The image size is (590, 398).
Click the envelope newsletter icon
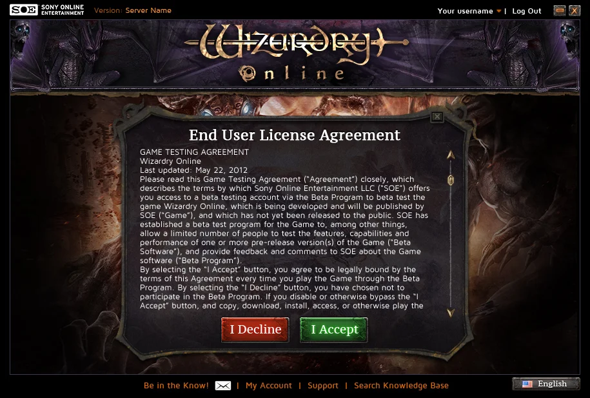[x=223, y=386]
